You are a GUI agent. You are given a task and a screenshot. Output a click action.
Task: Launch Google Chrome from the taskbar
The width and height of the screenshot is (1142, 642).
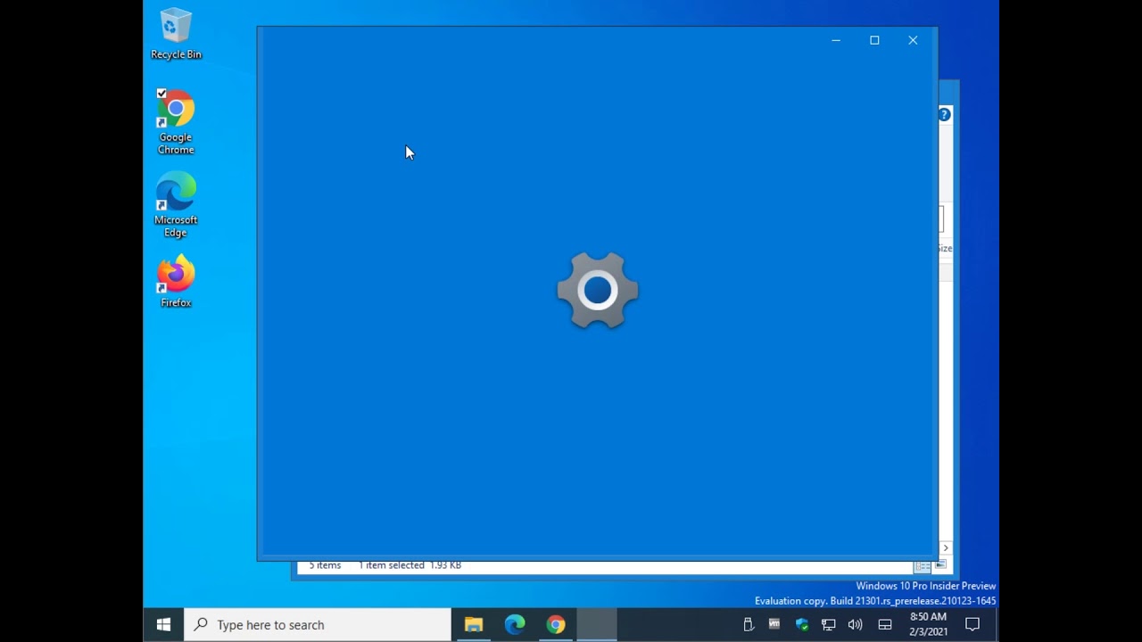[x=556, y=625]
